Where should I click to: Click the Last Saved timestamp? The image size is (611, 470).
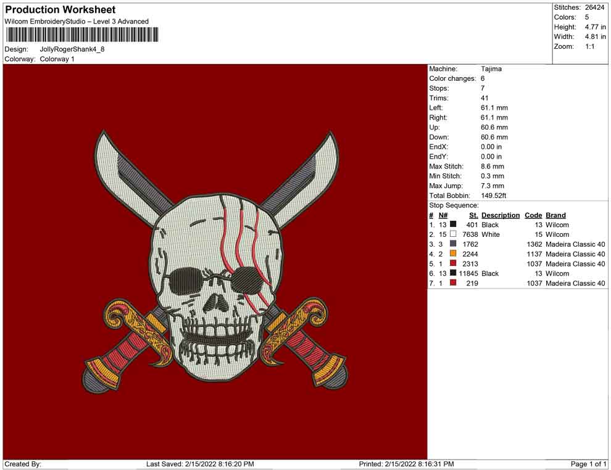[200, 464]
